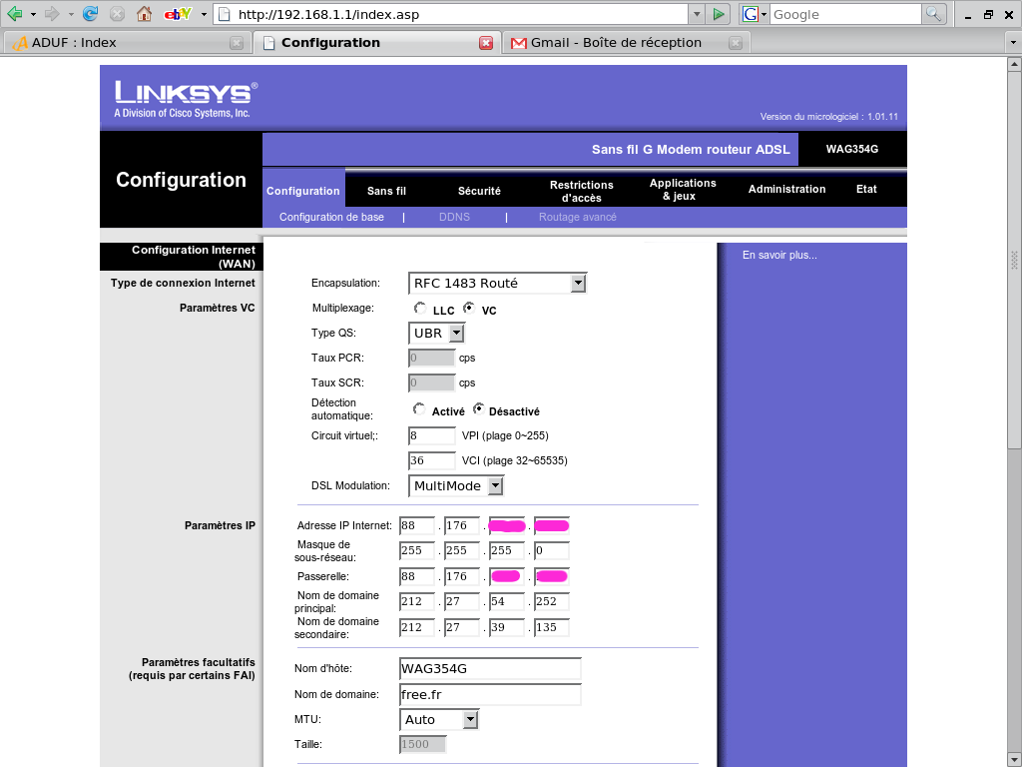Close the Gmail tab

pyautogui.click(x=736, y=43)
